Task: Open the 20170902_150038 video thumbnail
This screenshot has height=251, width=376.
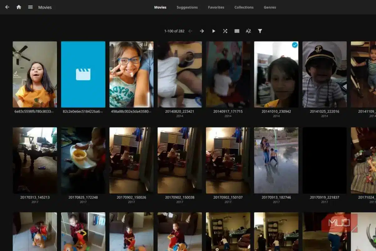Action: [180, 160]
